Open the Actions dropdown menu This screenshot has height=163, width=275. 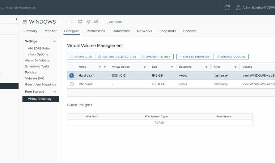pos(114,22)
